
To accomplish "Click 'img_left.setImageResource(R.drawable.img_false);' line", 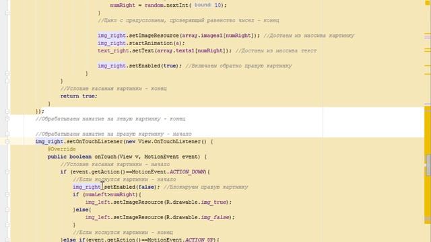I will tap(160, 217).
